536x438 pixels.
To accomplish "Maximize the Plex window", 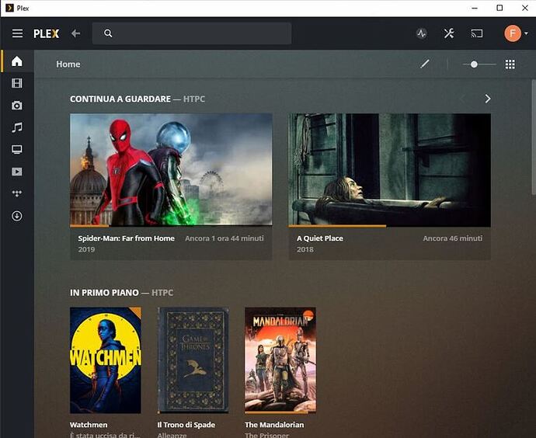I will 499,8.
